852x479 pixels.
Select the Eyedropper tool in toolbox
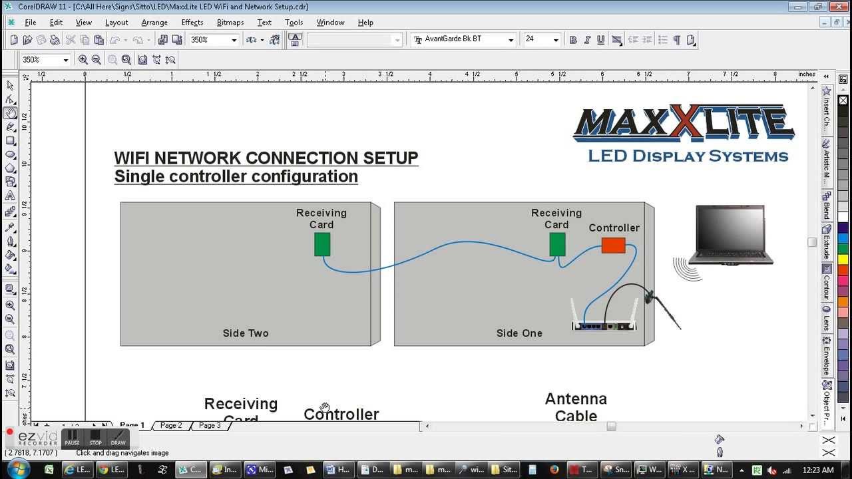[10, 228]
